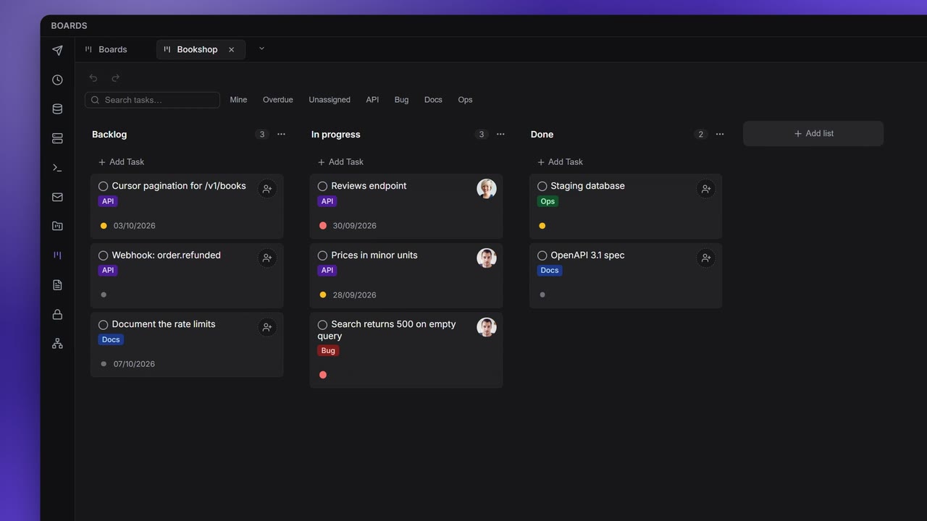Filter tasks by Unassigned
This screenshot has height=521, width=927.
coord(330,100)
